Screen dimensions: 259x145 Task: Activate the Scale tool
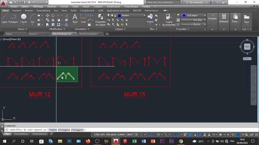coord(53,25)
